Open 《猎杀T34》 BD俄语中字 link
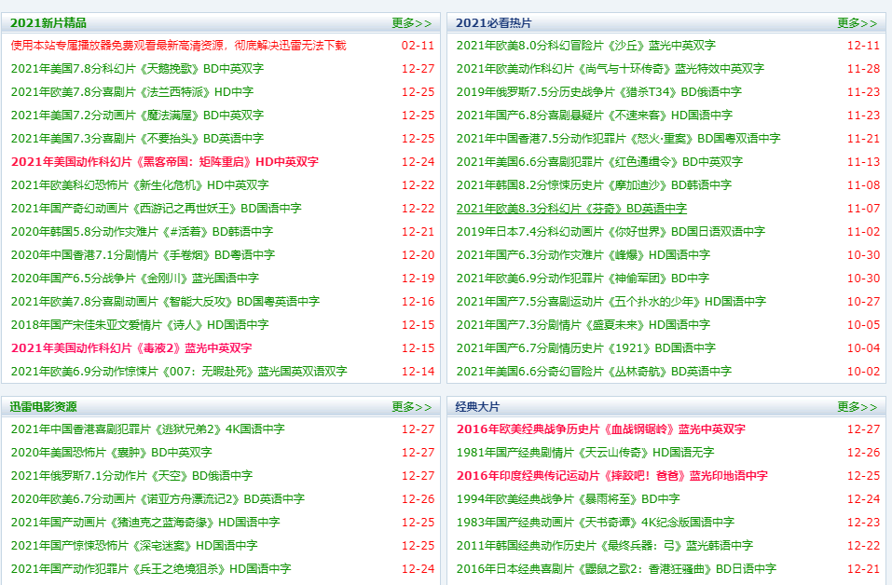 [598, 91]
